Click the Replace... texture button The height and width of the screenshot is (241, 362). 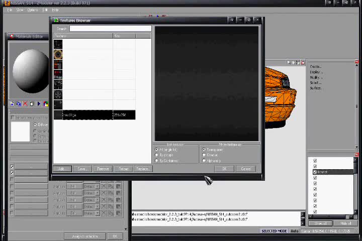pyautogui.click(x=143, y=169)
